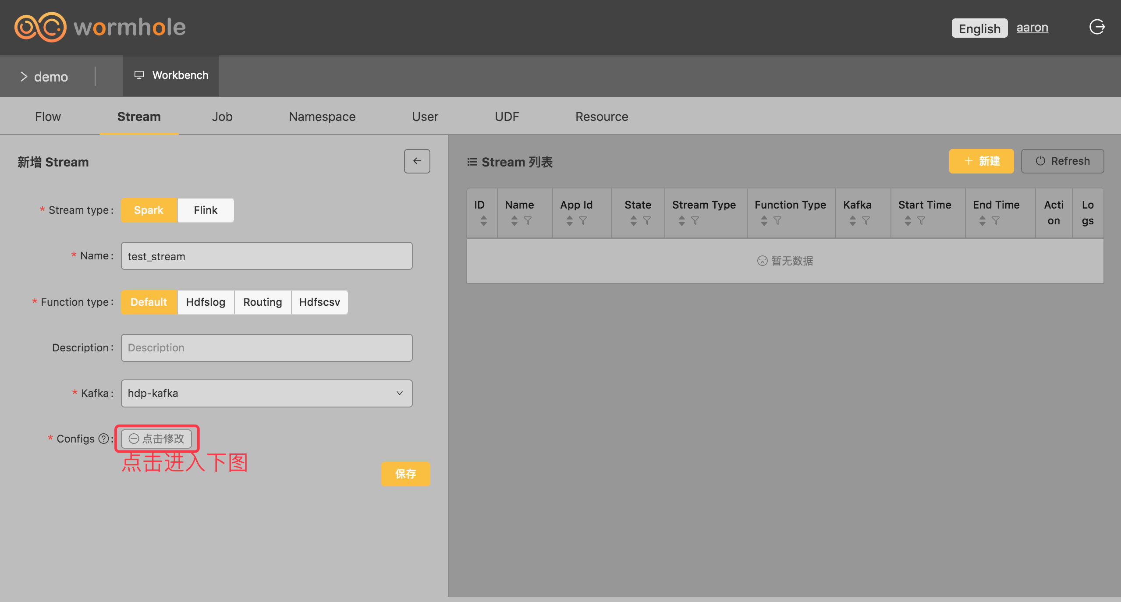Image resolution: width=1121 pixels, height=602 pixels.
Task: Click the back arrow icon button
Action: pos(417,161)
